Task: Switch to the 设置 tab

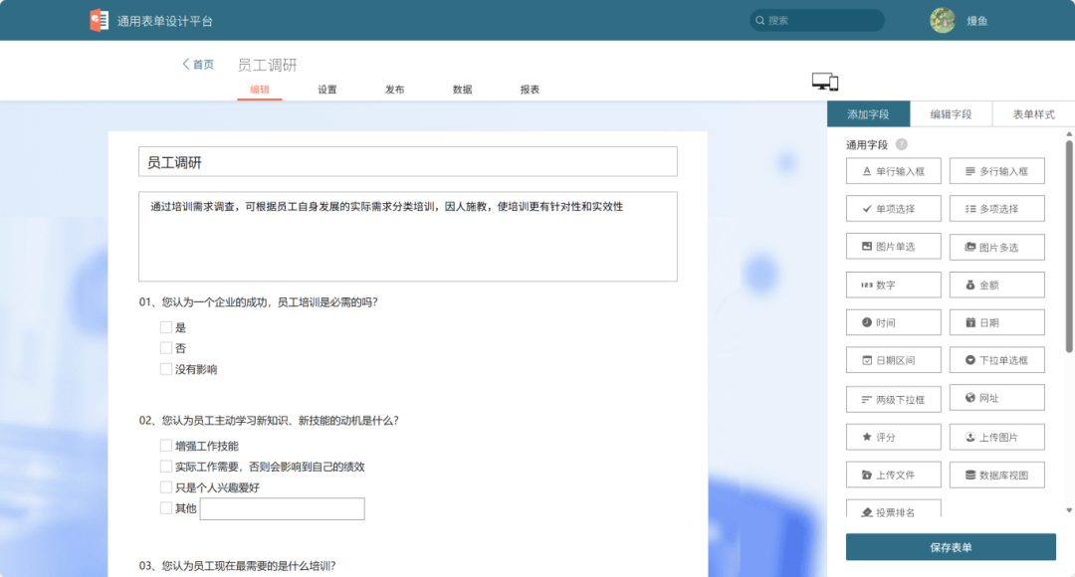Action: coord(326,89)
